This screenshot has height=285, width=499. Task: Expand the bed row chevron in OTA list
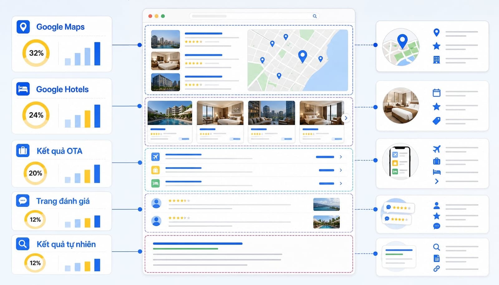[x=341, y=183]
